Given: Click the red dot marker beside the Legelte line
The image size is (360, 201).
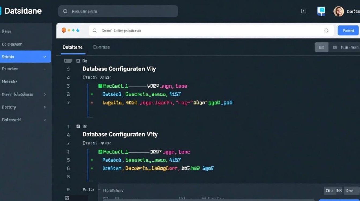Looking at the screenshot, I should point(92,103).
